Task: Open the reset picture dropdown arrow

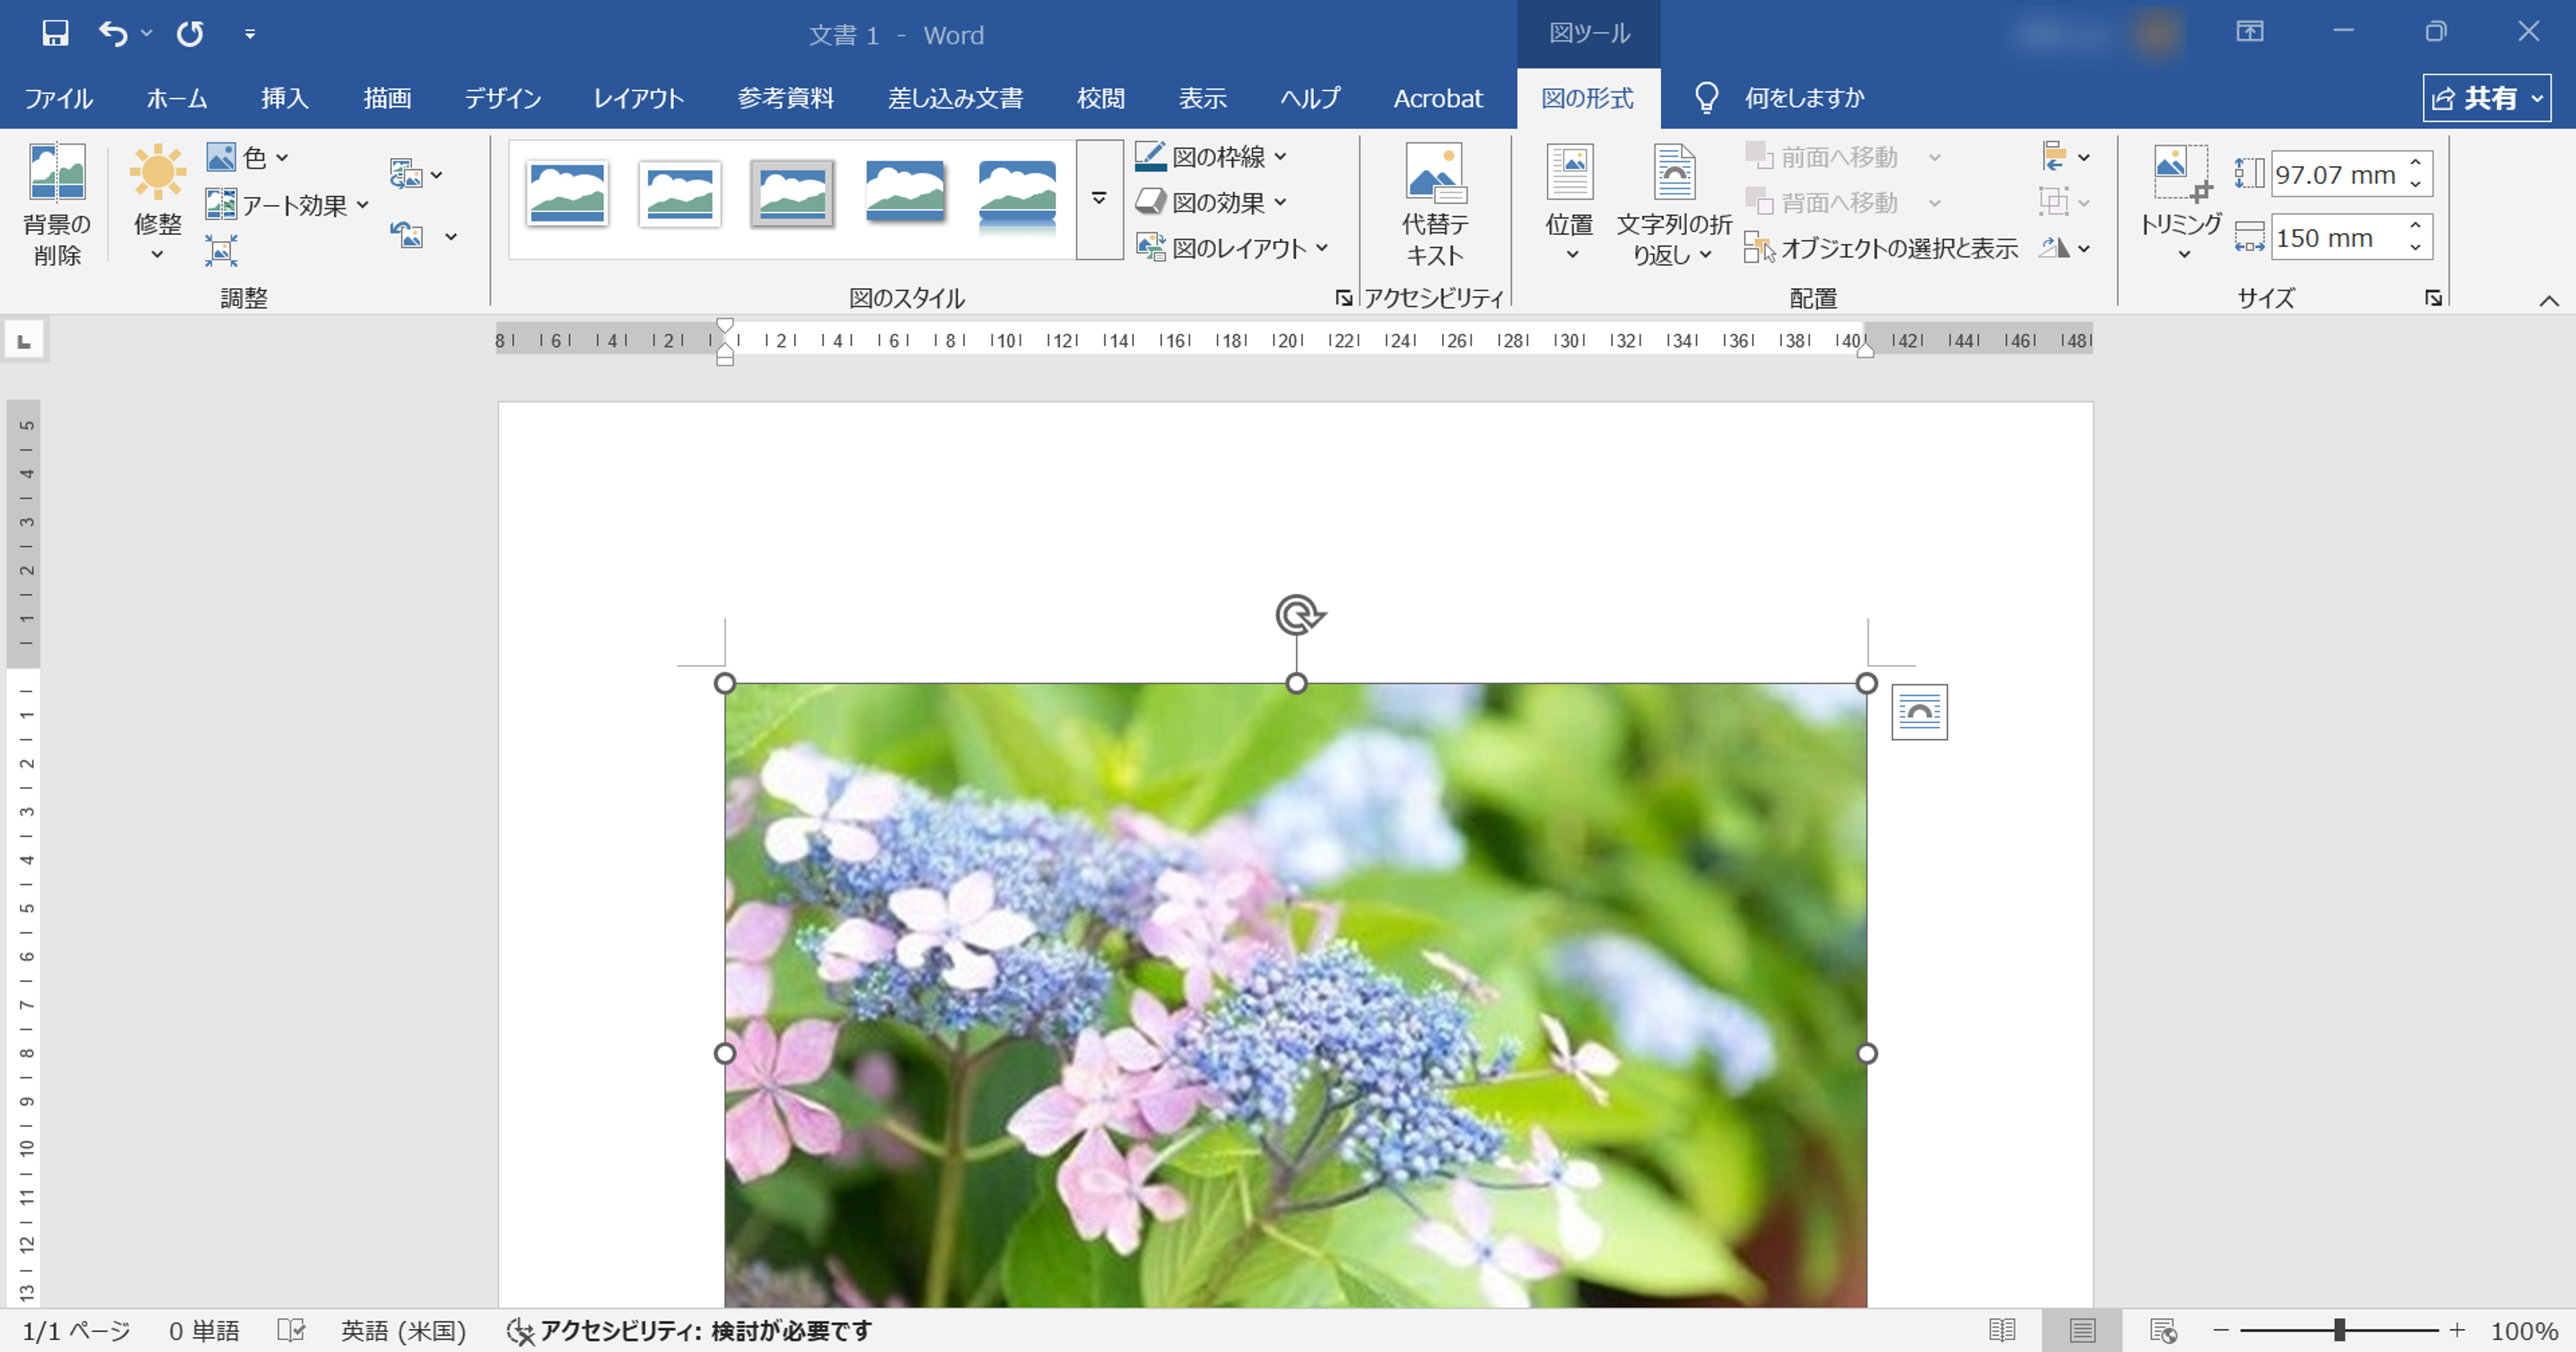Action: tap(451, 237)
